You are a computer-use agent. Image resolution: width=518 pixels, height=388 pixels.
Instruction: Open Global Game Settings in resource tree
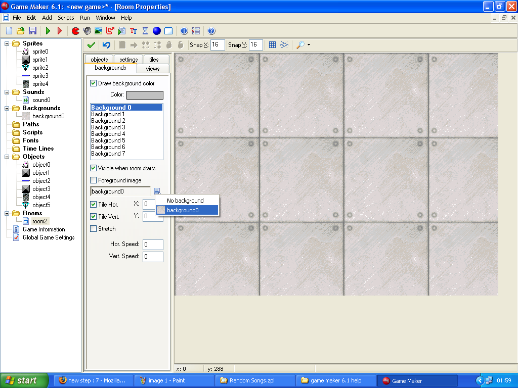[x=48, y=237]
